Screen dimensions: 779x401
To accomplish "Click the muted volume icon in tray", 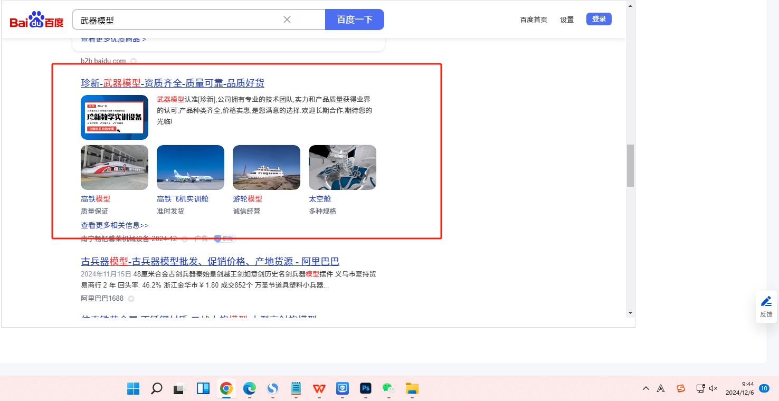I will tap(714, 389).
